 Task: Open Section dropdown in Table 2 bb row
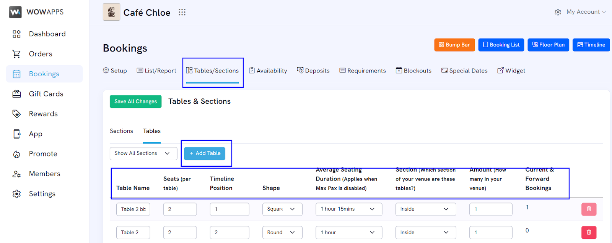pos(426,209)
